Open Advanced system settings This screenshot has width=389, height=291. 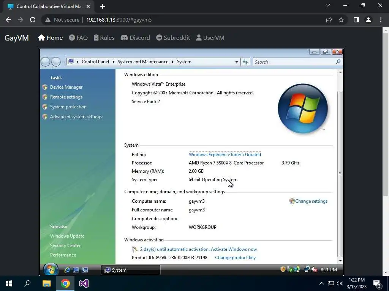(76, 117)
